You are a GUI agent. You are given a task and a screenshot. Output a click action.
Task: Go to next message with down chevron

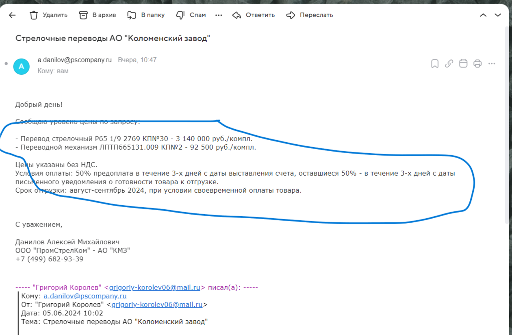tap(498, 15)
